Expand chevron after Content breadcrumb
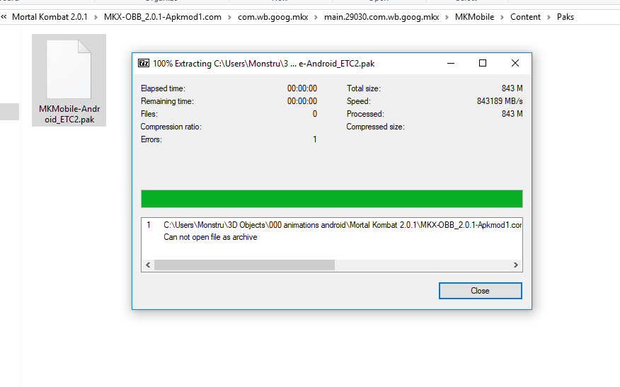This screenshot has width=620, height=387. tap(549, 18)
